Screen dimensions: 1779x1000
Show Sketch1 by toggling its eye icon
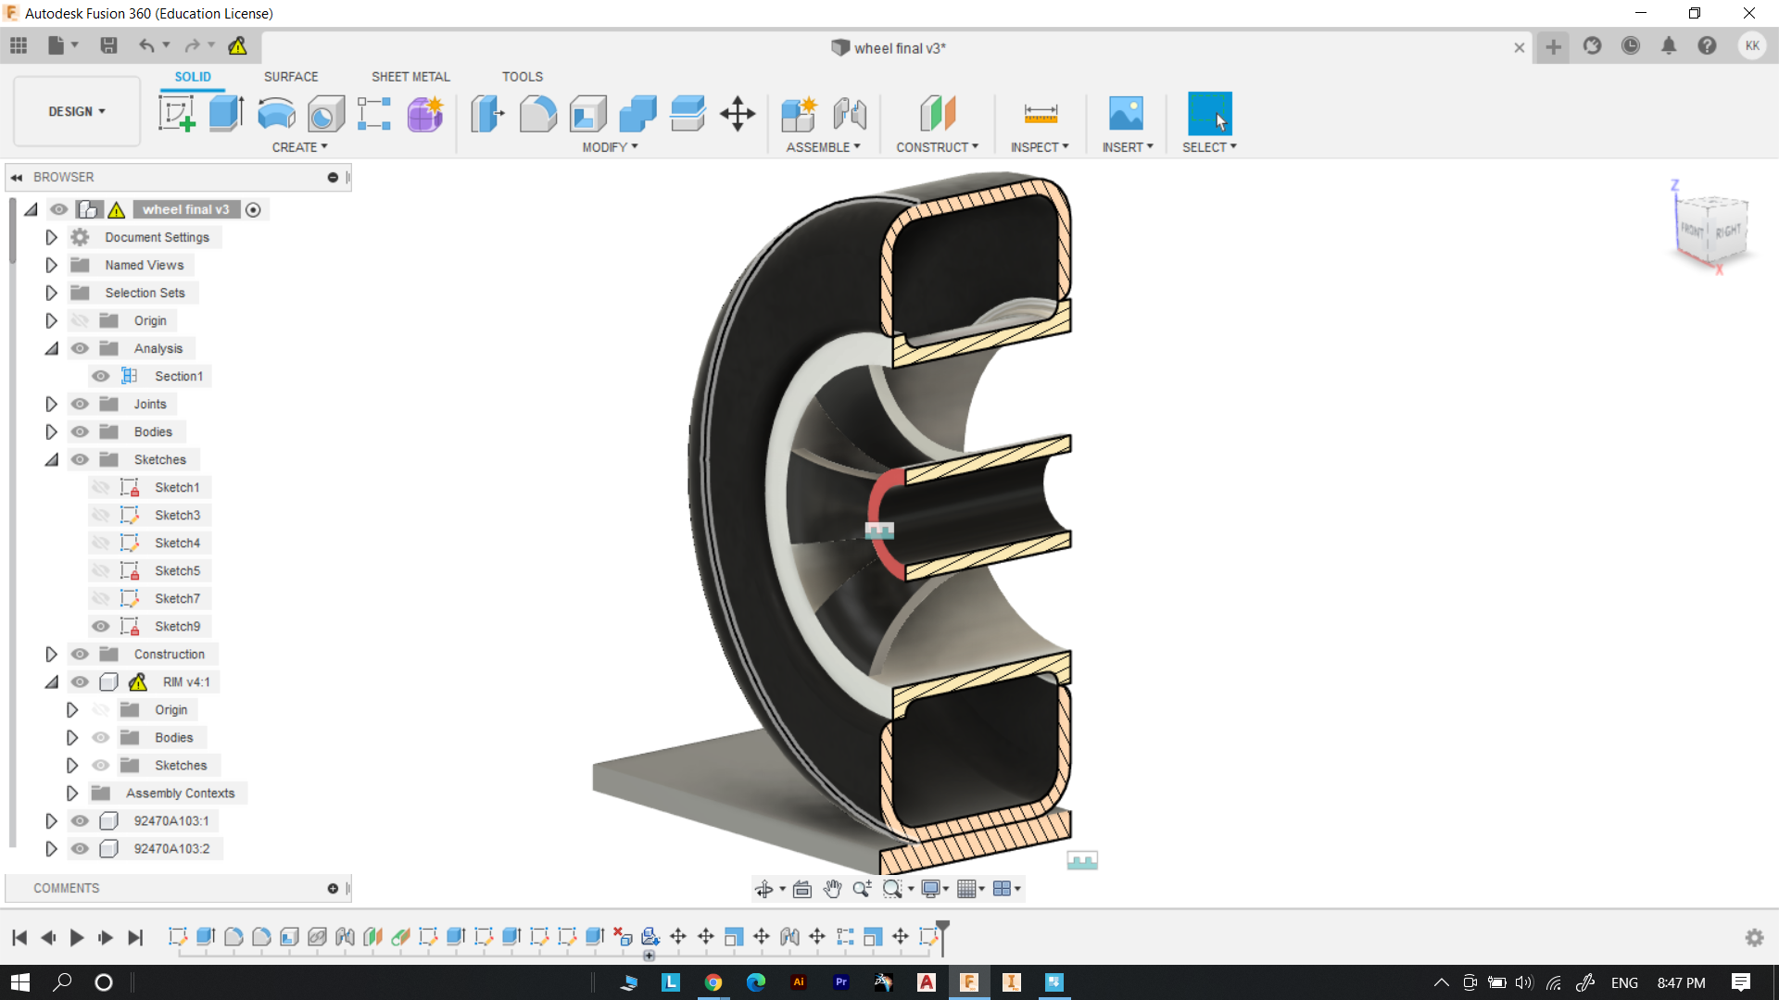[101, 487]
